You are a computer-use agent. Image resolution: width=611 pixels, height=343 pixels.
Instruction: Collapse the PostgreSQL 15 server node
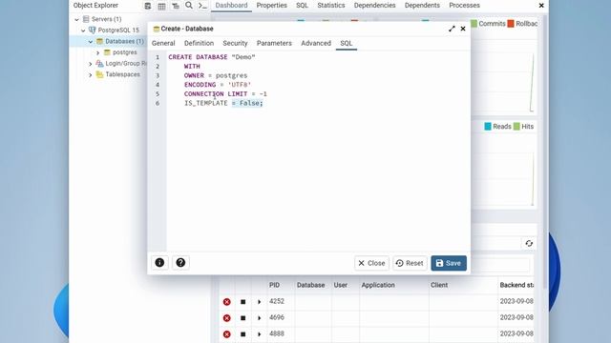pyautogui.click(x=83, y=30)
